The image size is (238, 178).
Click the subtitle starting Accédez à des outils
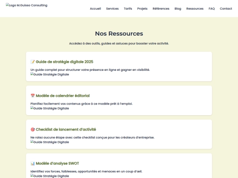click(x=119, y=44)
